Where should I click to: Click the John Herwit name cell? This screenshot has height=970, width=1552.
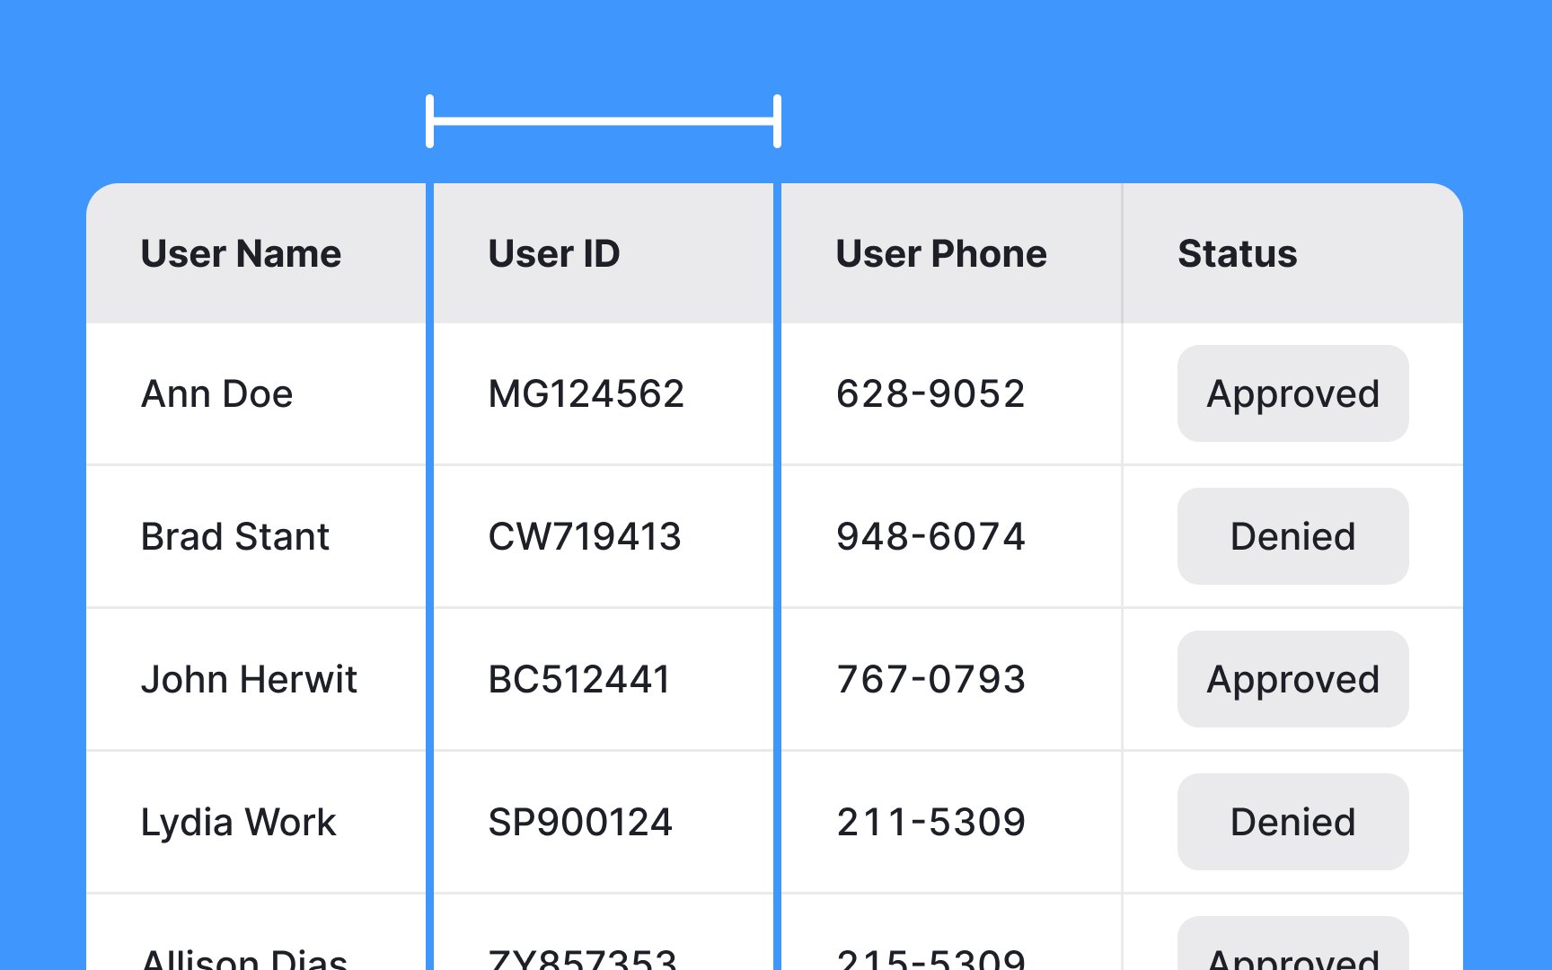(x=249, y=680)
